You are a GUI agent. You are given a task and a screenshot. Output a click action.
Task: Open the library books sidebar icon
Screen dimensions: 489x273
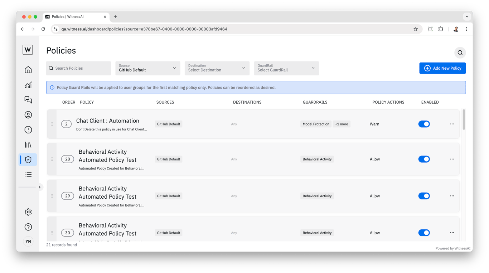click(28, 145)
